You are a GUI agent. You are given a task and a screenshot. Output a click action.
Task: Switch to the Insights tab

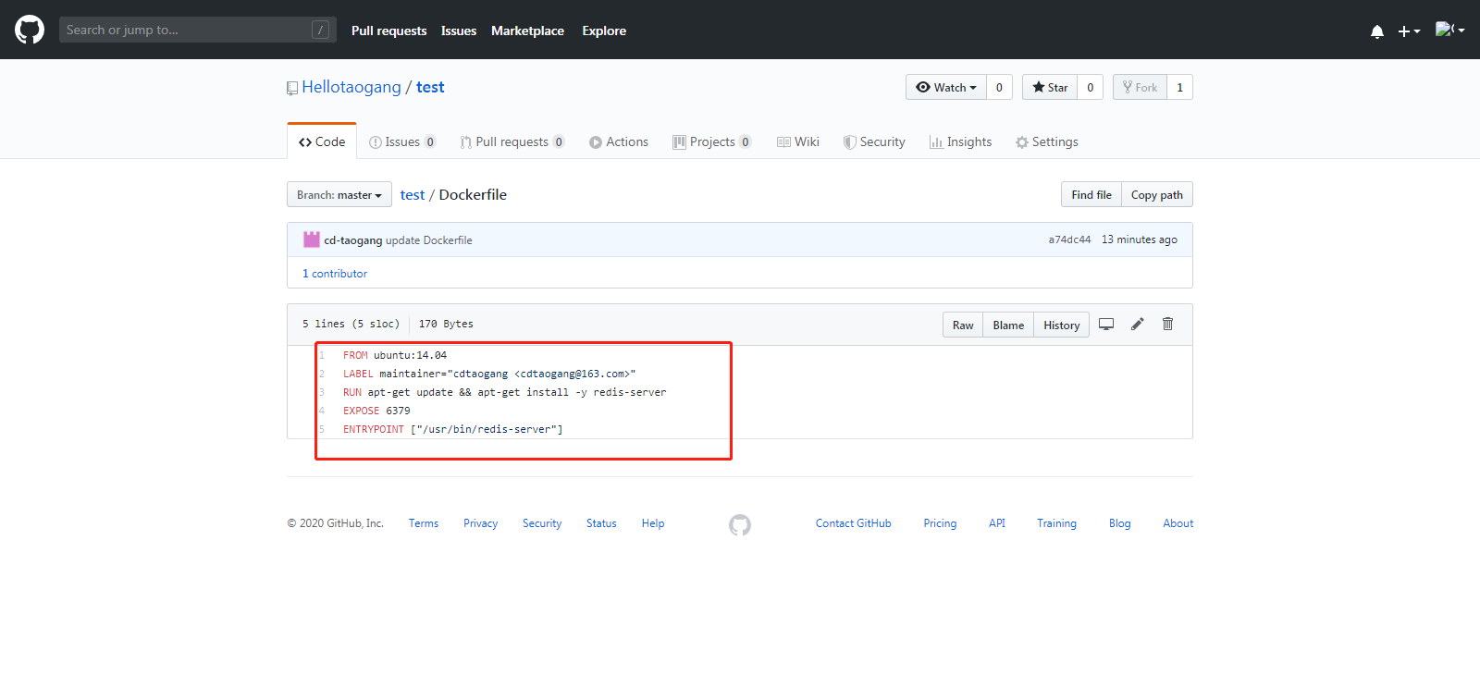click(960, 141)
